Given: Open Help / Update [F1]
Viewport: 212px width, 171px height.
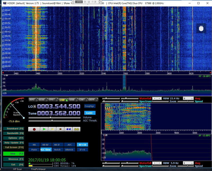Looking at the screenshot, I should point(14,143).
